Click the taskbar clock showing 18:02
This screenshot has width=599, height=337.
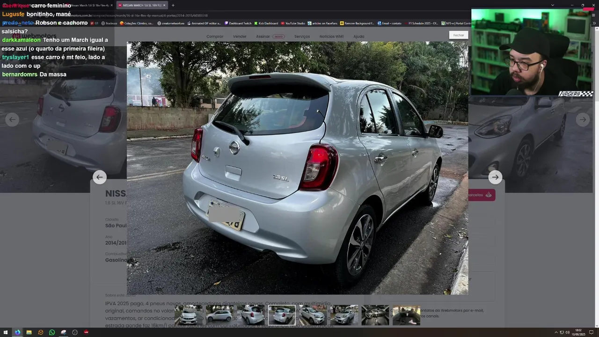coord(578,332)
